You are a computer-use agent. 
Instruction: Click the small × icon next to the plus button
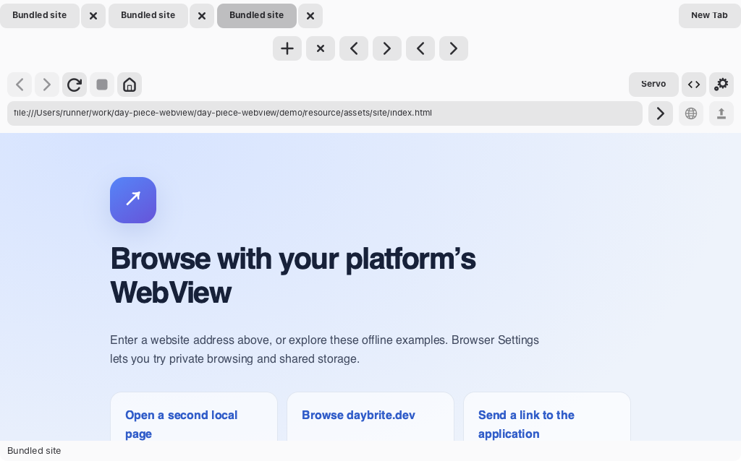point(321,48)
